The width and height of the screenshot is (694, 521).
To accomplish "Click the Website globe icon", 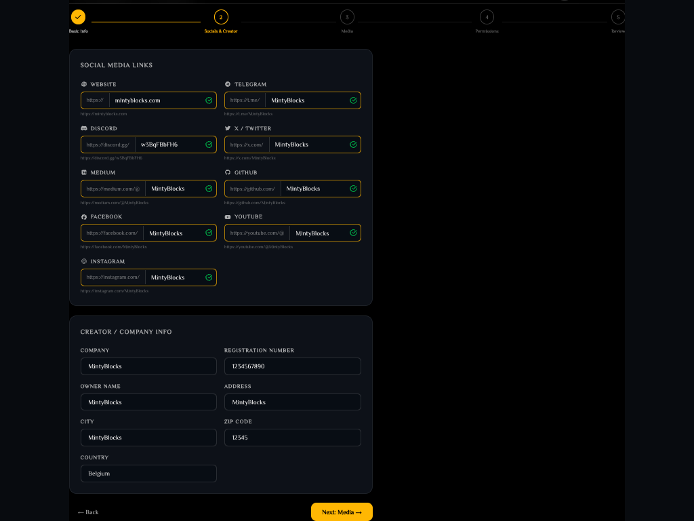I will pyautogui.click(x=83, y=84).
